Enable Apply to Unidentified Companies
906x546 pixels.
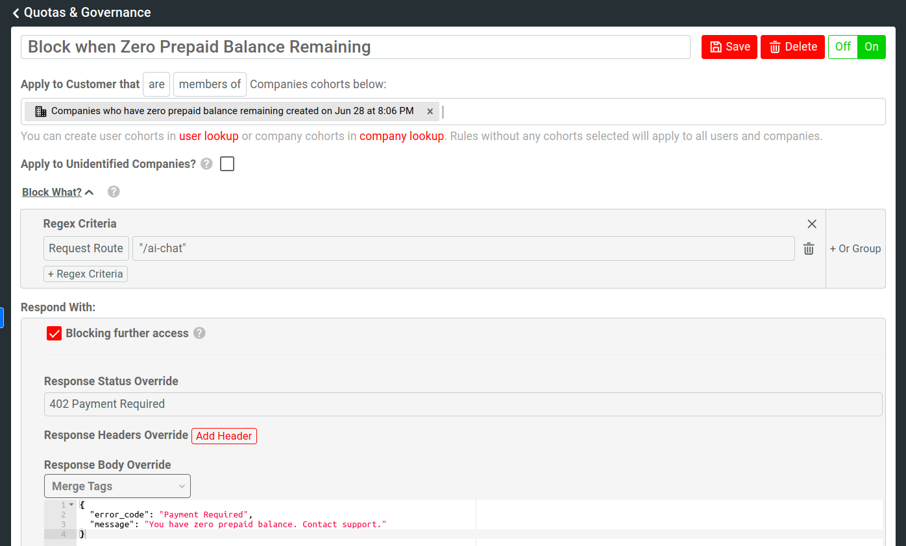coord(226,163)
